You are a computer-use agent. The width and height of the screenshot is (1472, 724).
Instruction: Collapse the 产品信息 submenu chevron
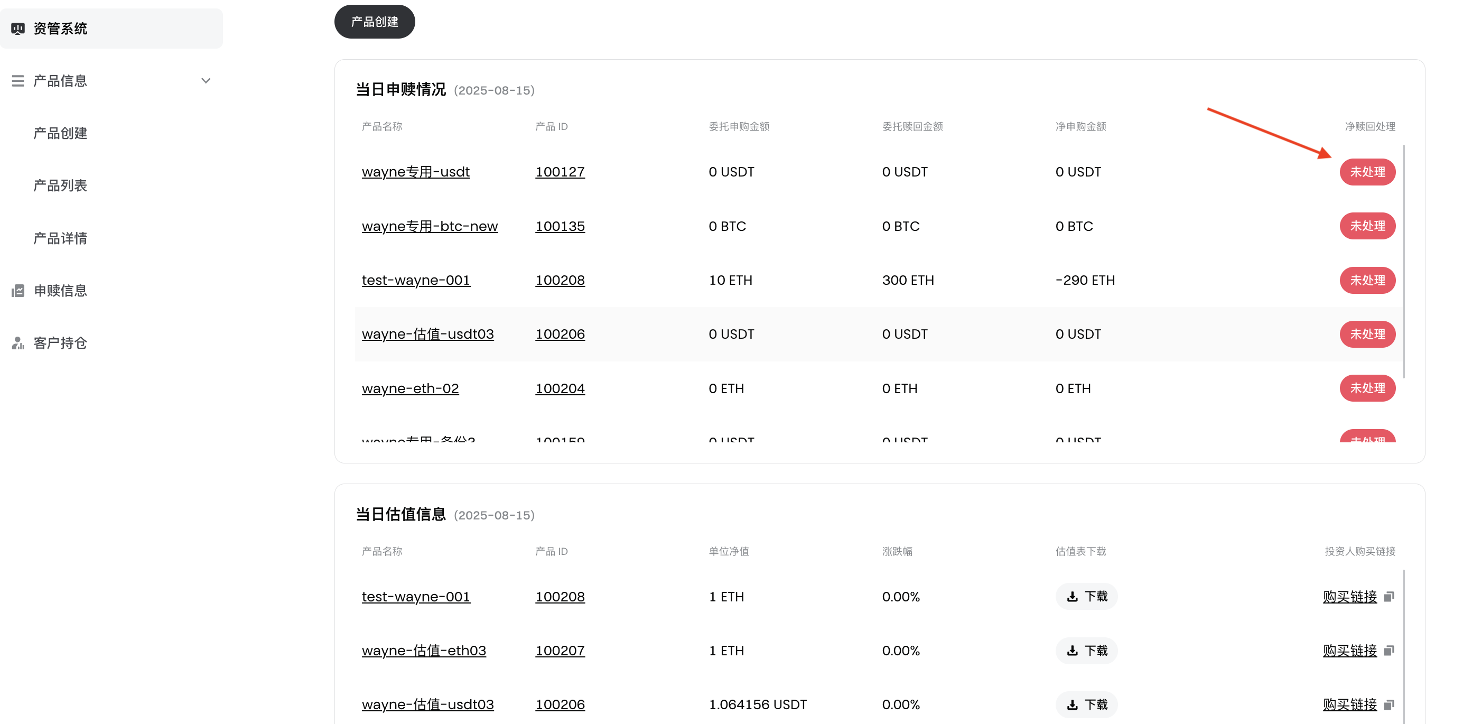point(206,80)
